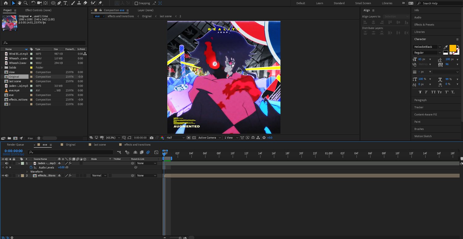Image resolution: width=463 pixels, height=239 pixels.
Task: Mute audio of the Jaden mp3 layer
Action: (6, 163)
